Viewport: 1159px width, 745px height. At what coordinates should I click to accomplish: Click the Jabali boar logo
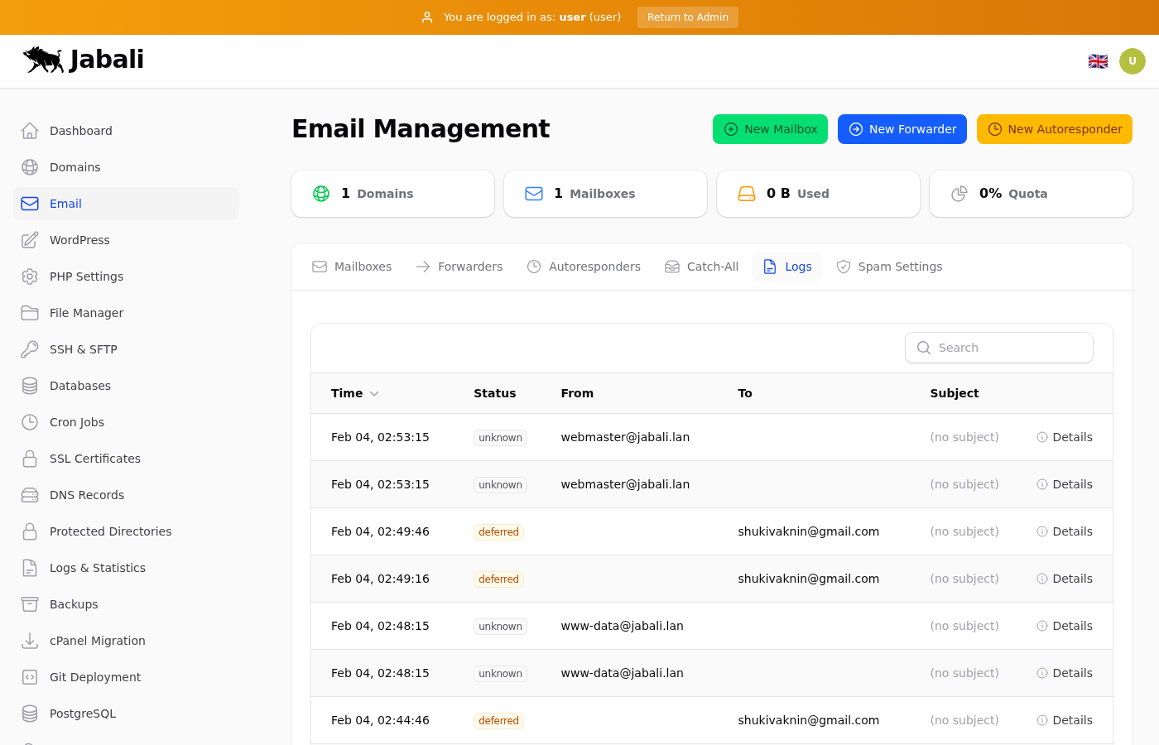(x=44, y=60)
